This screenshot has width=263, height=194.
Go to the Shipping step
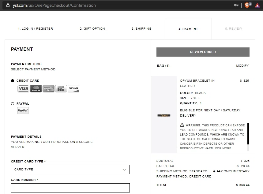click(141, 29)
